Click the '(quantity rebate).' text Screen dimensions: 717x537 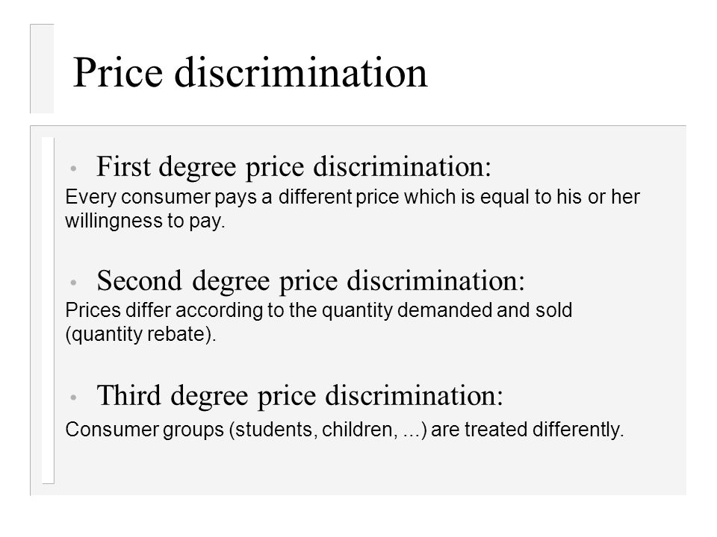pos(141,334)
